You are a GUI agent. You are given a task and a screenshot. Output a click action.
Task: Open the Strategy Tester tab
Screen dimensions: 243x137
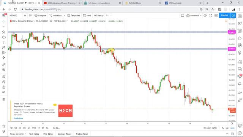coord(65,134)
